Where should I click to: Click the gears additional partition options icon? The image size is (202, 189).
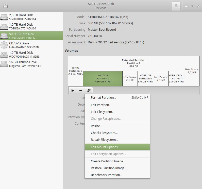point(89,90)
